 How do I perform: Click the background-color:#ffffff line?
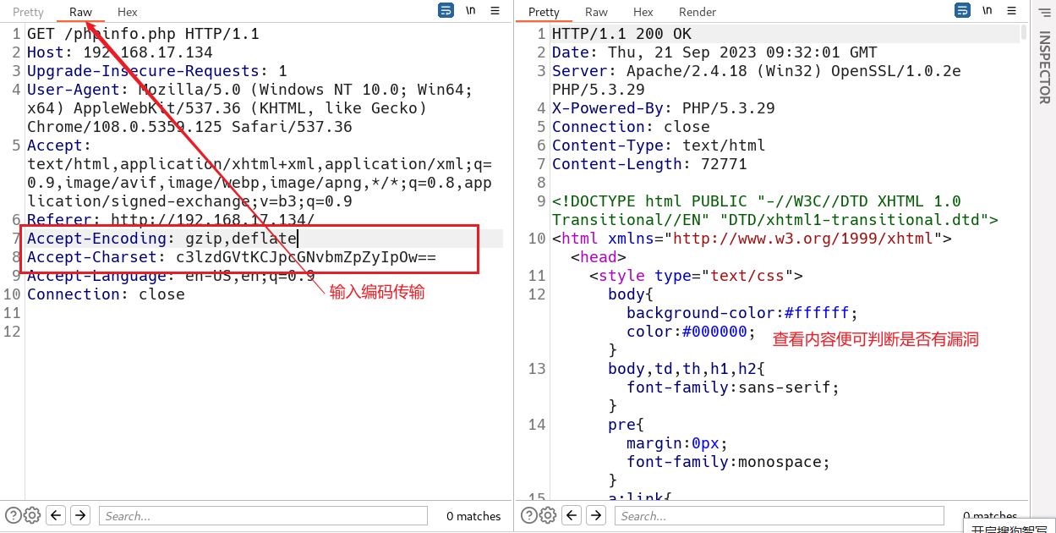(742, 313)
